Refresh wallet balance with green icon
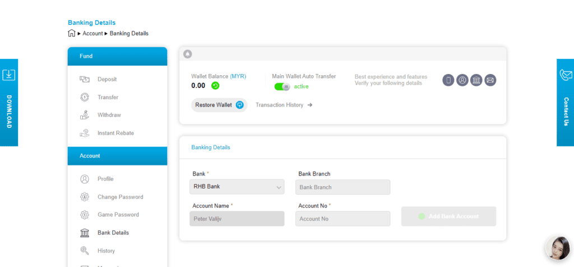Image resolution: width=574 pixels, height=267 pixels. tap(215, 86)
